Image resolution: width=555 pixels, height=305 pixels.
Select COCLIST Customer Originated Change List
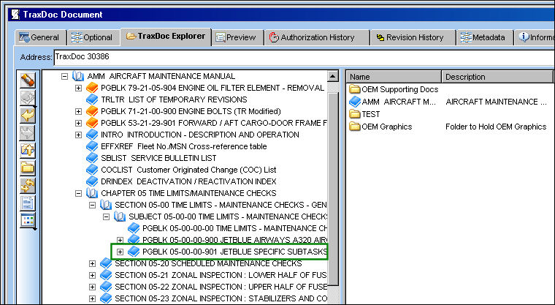tap(188, 170)
